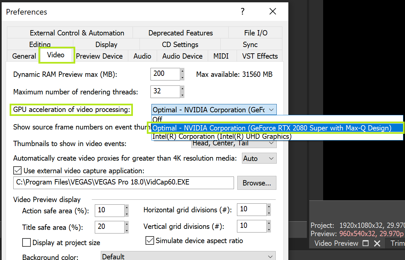The image size is (405, 260).
Task: Open the Display tab
Action: coord(106,44)
